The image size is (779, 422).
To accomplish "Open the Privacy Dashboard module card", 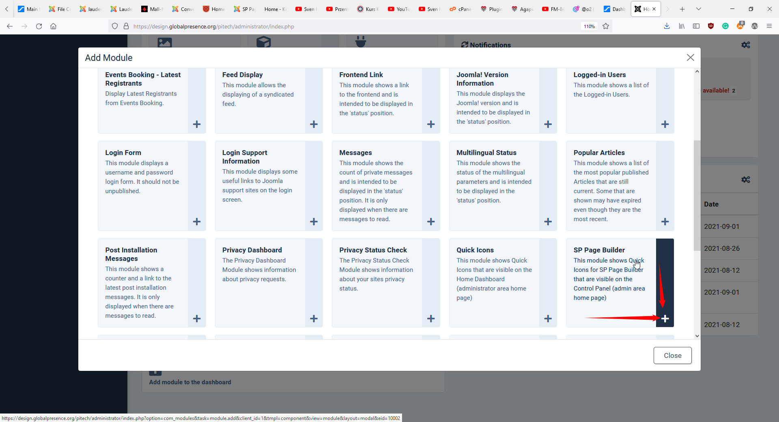I will 252,250.
